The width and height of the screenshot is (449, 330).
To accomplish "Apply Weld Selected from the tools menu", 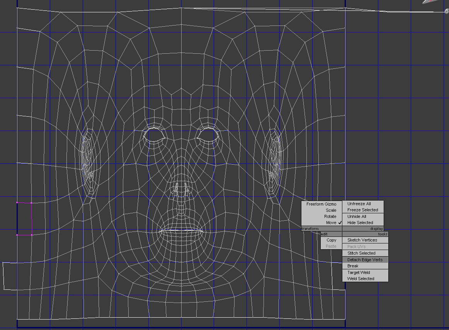I will (361, 279).
